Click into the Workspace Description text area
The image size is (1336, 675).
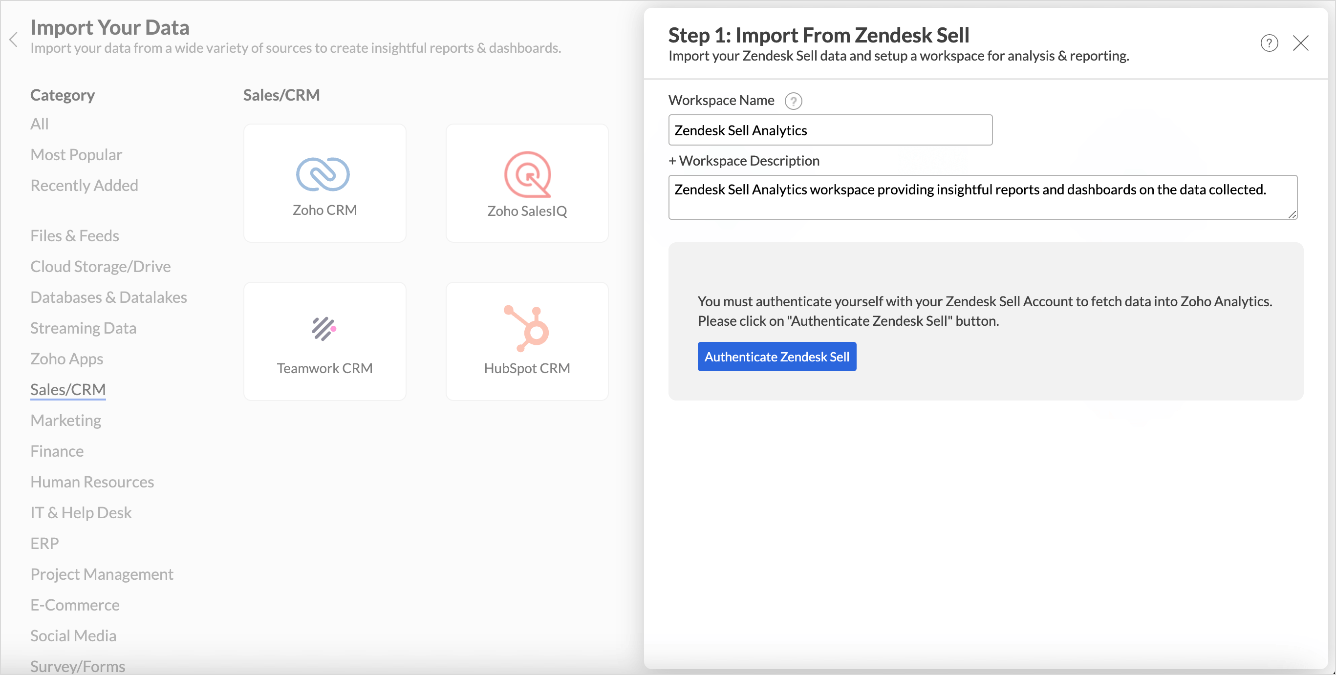(x=983, y=197)
